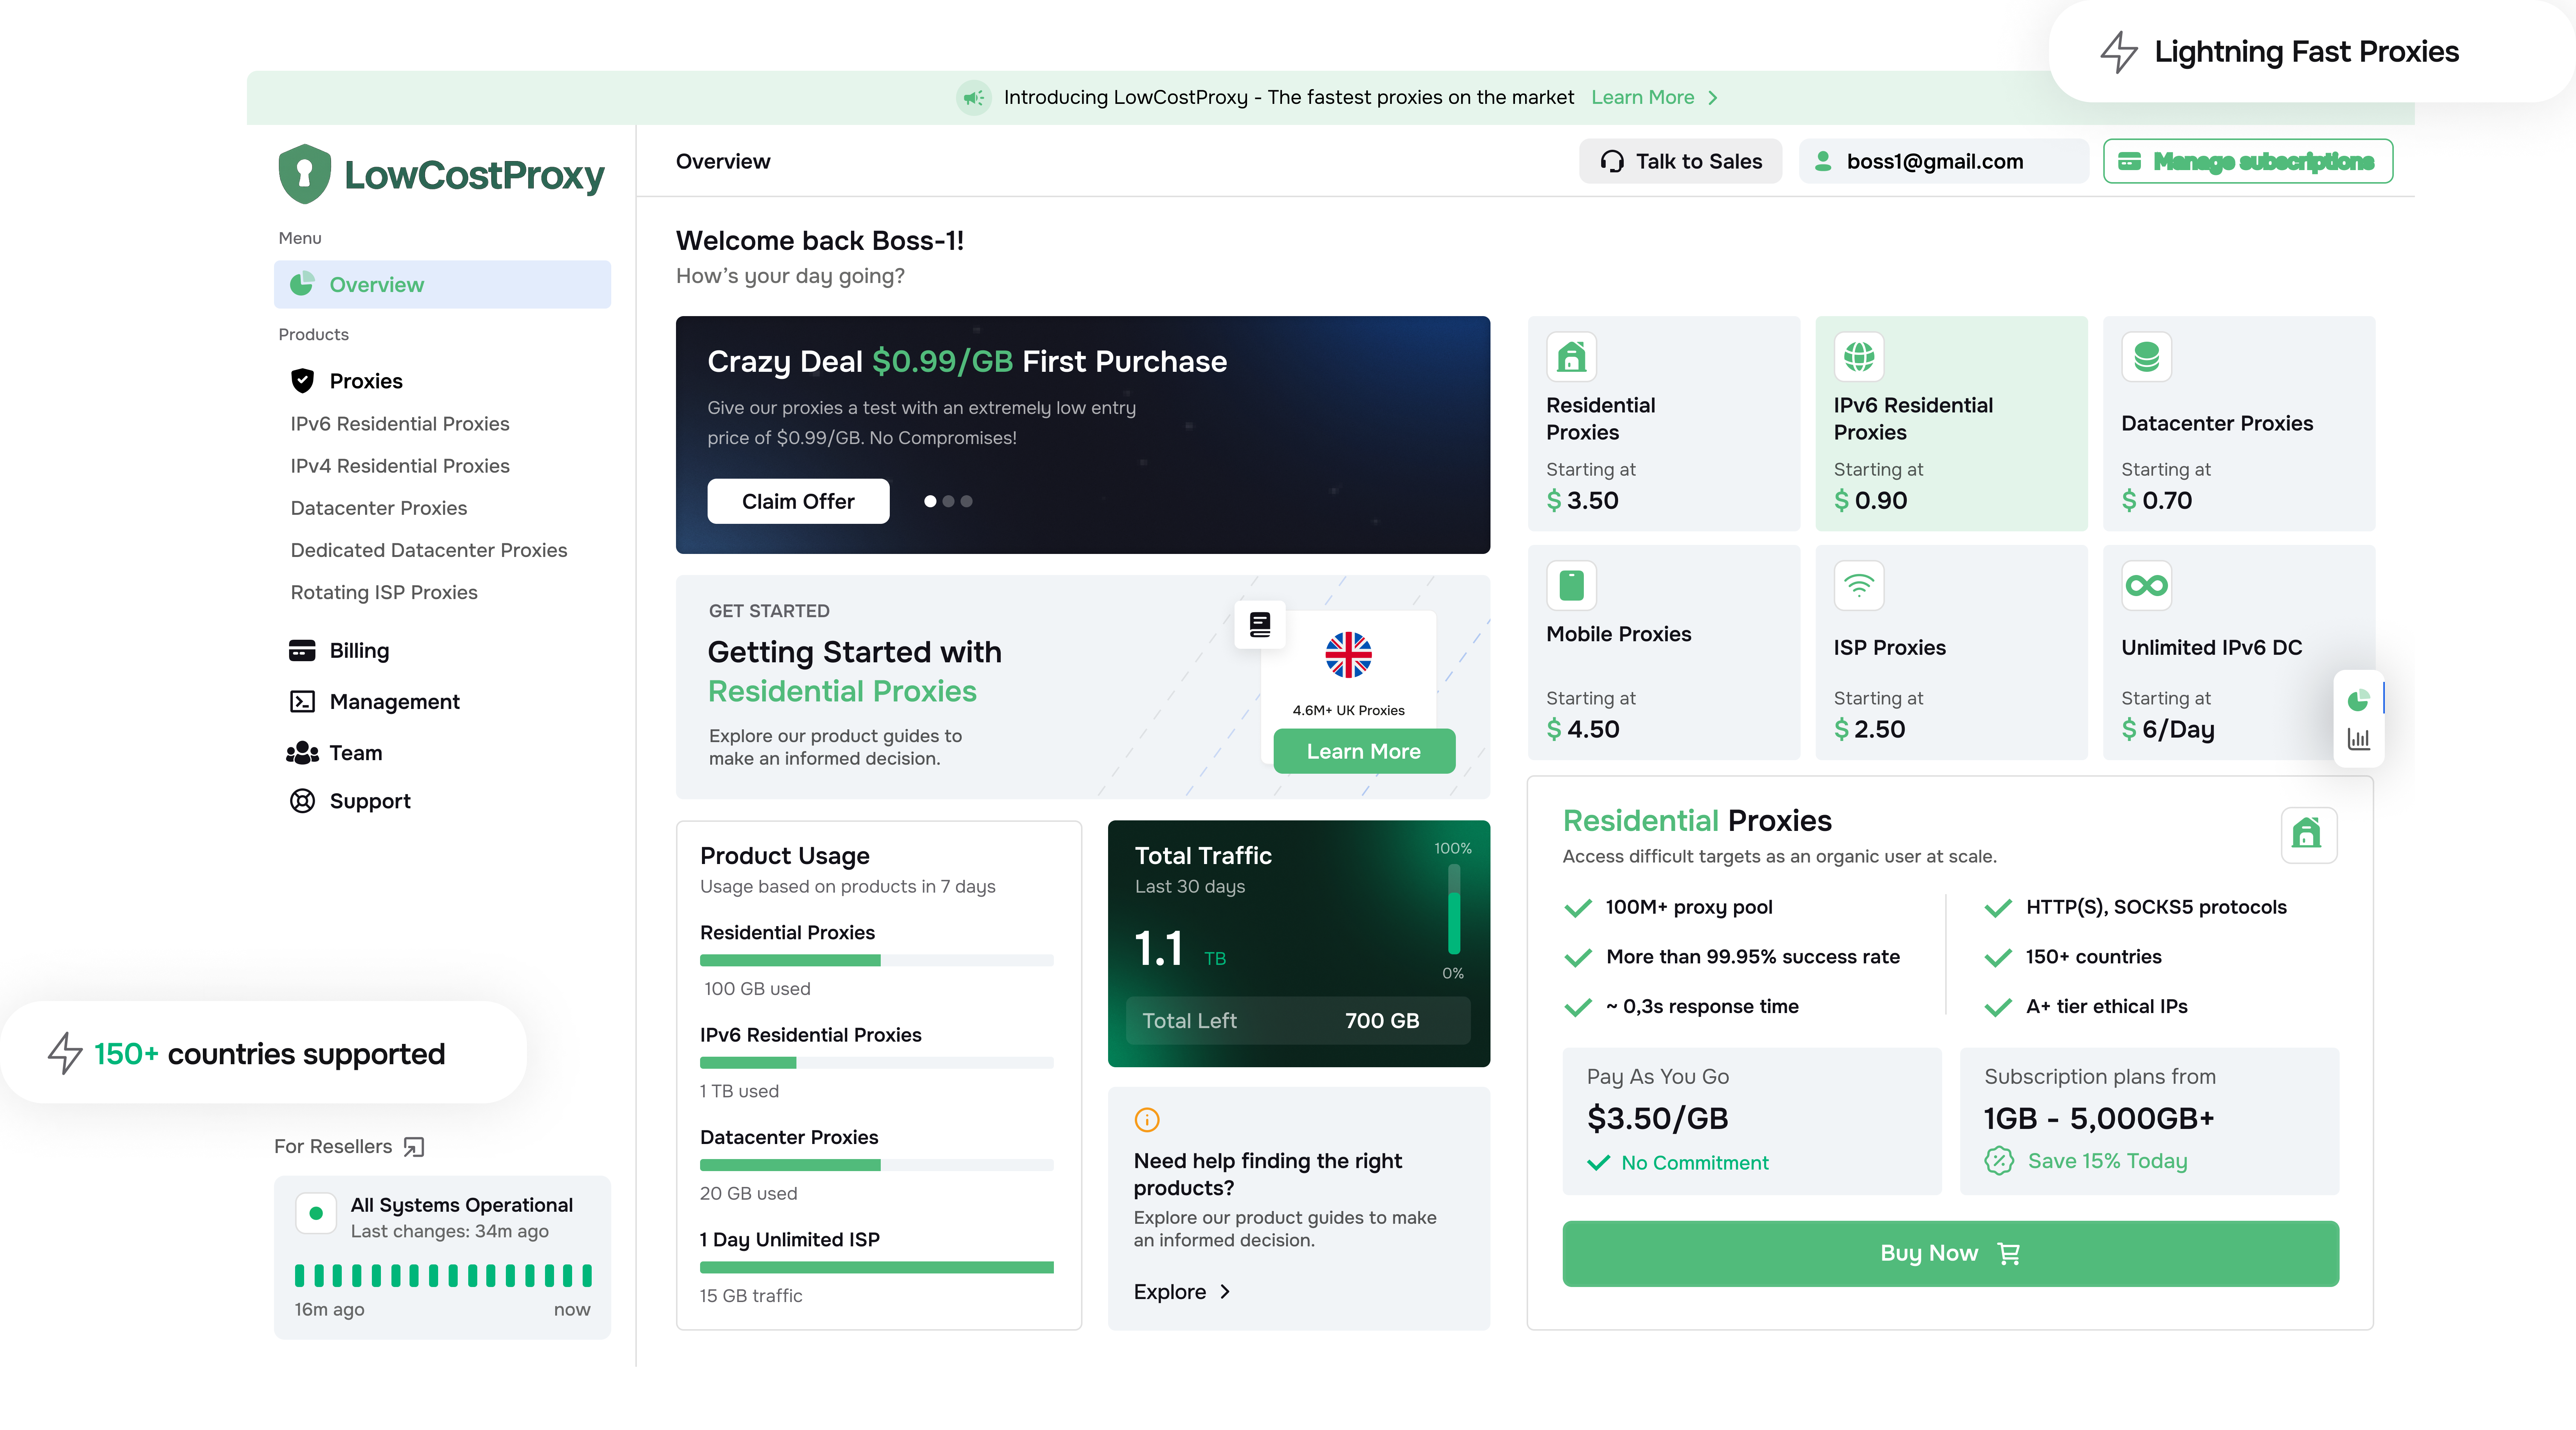This screenshot has width=2576, height=1430.
Task: Click the Datacenter Proxies usage bar
Action: point(877,1165)
